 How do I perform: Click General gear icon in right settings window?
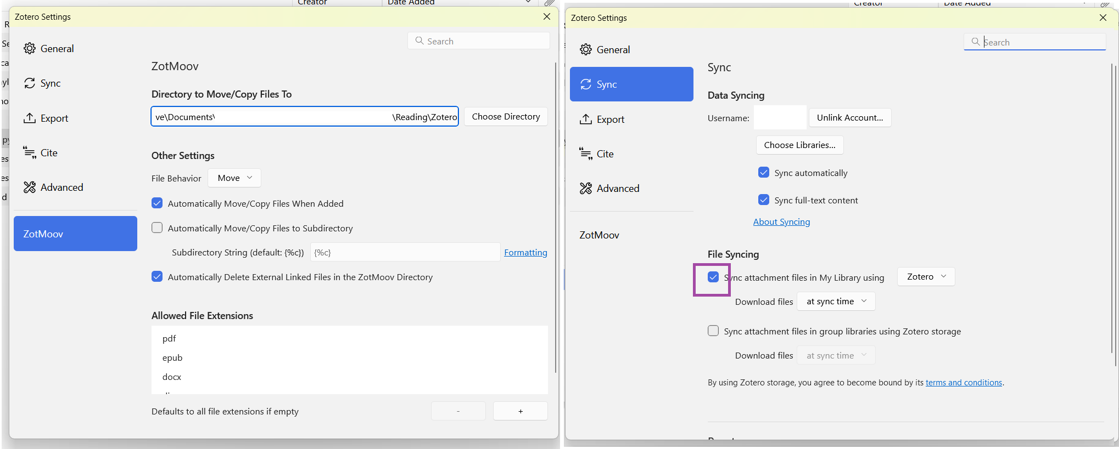point(586,50)
